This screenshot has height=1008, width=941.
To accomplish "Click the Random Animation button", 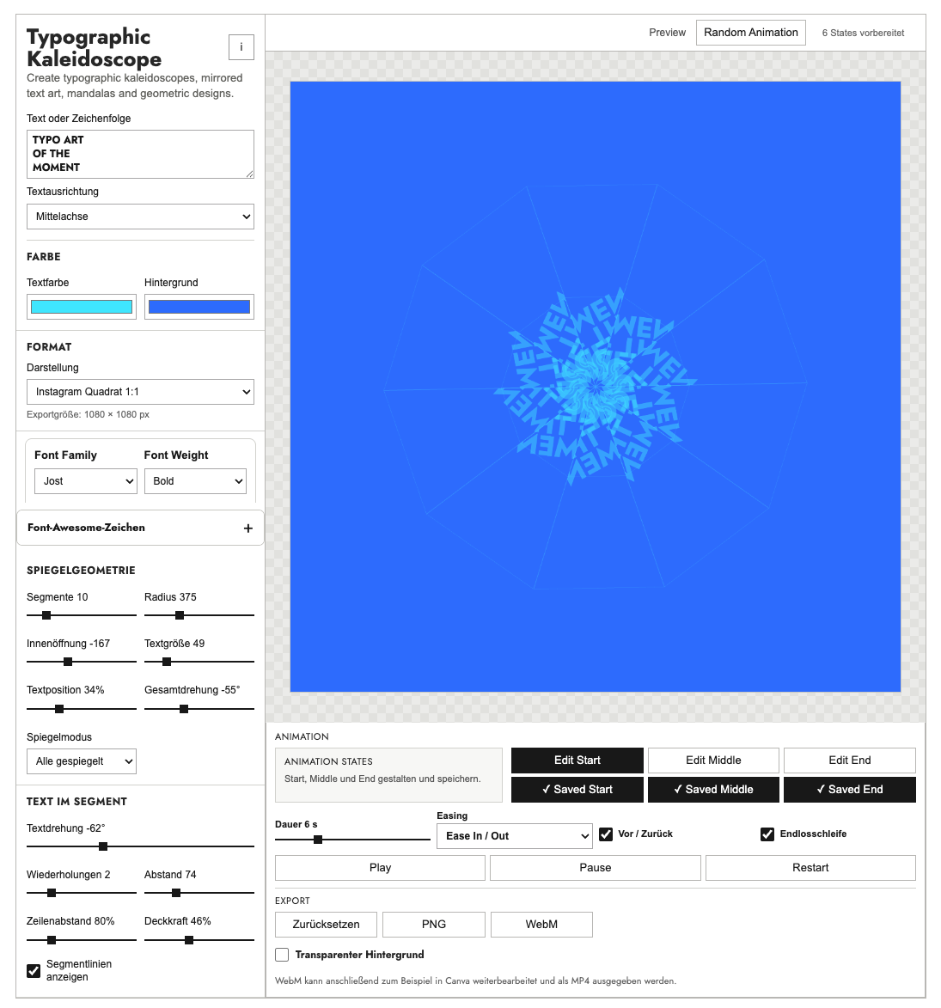I will 751,32.
